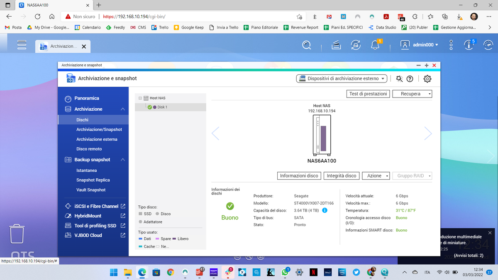498x280 pixels.
Task: Open the QTS main menu hamburger icon
Action: 21,45
